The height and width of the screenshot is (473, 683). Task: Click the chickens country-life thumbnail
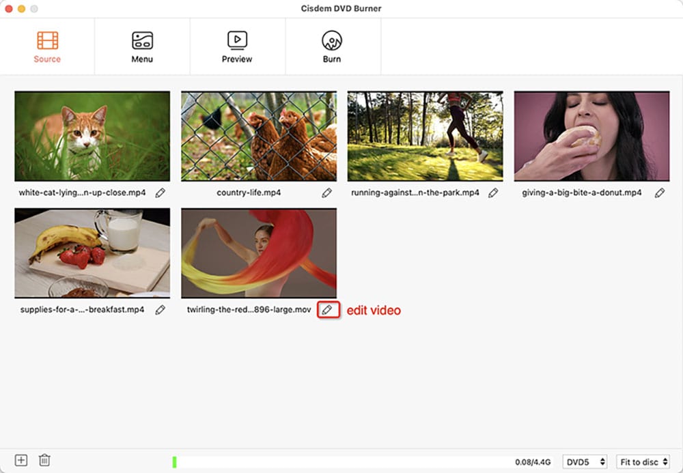(x=259, y=137)
